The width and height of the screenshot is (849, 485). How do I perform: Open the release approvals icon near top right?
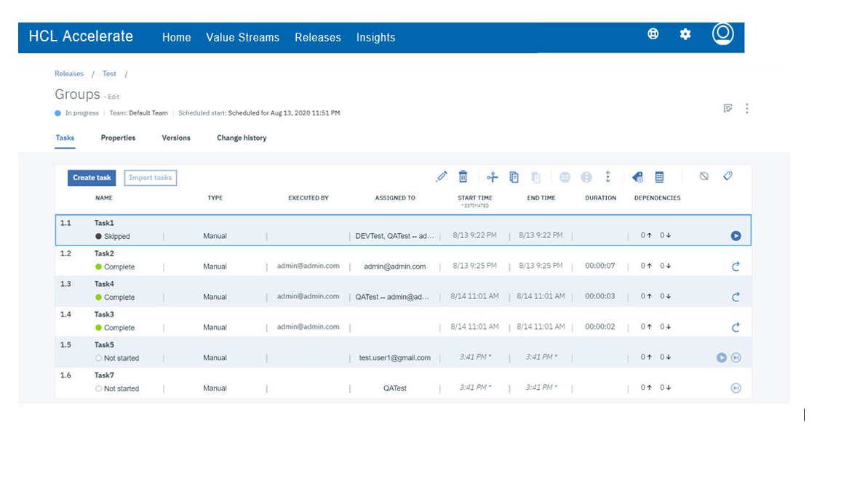click(728, 107)
